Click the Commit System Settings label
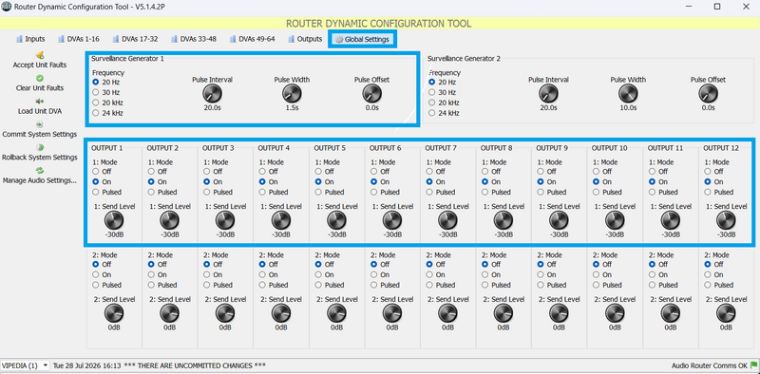Screen dimensions: 760x374 pyautogui.click(x=40, y=134)
